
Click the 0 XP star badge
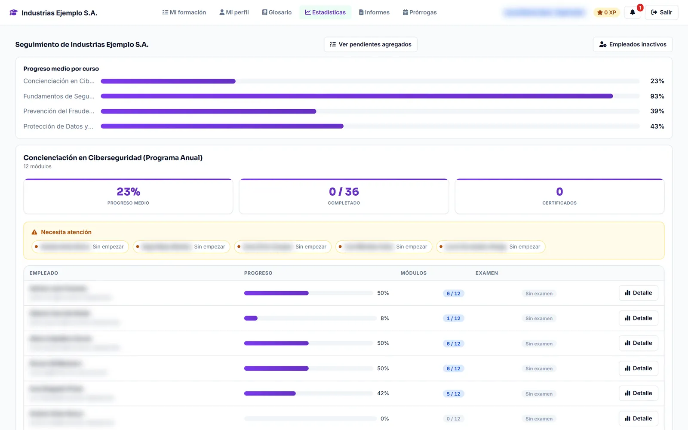(x=607, y=12)
